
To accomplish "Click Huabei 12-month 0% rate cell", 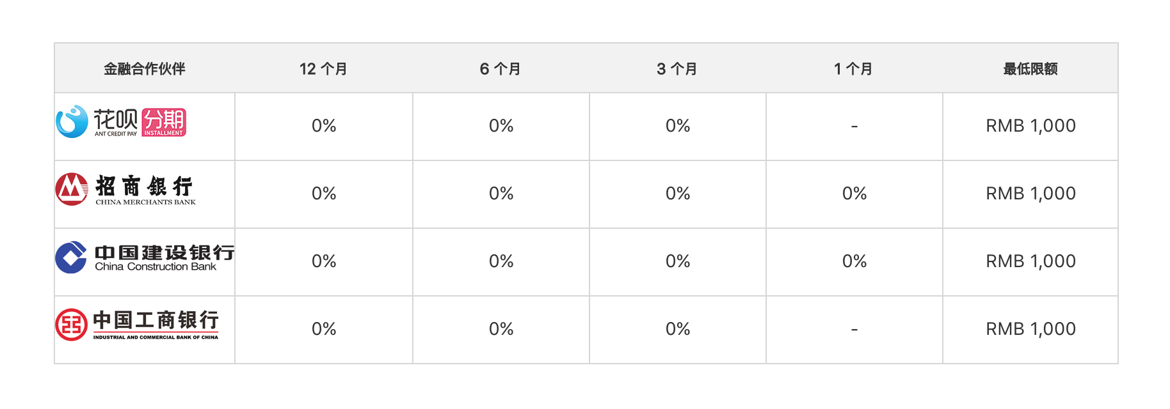I will click(324, 126).
